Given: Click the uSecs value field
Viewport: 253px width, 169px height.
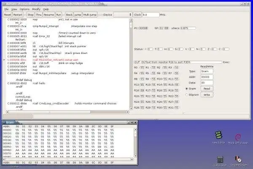Looking at the screenshot, I should point(188,28).
